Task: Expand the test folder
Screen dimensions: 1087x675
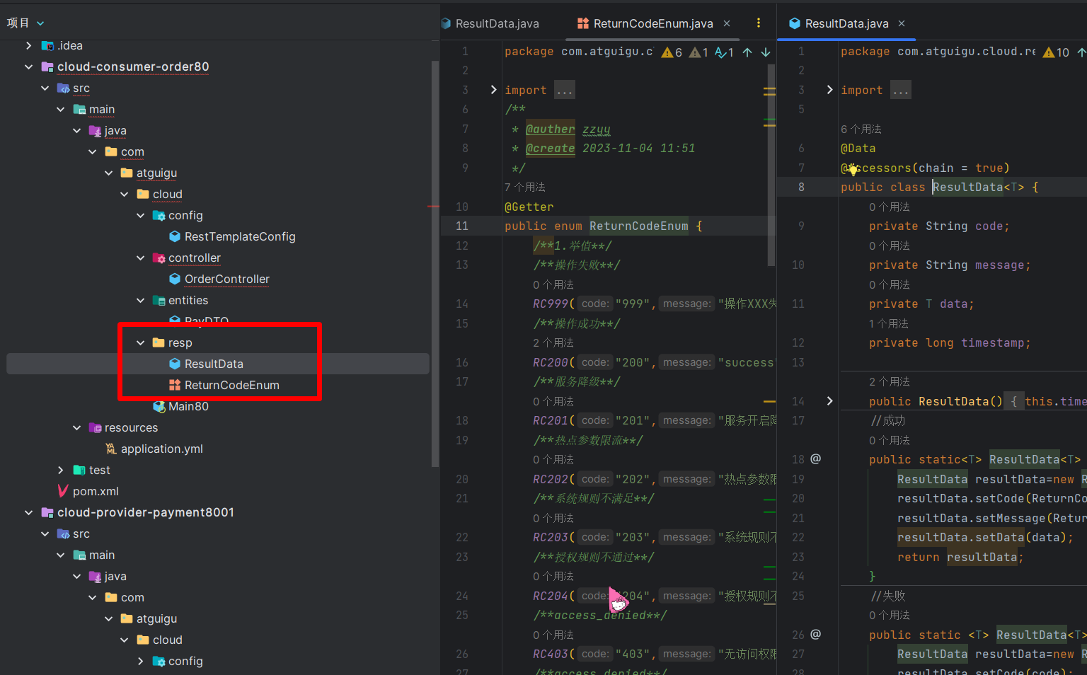Action: [x=60, y=470]
